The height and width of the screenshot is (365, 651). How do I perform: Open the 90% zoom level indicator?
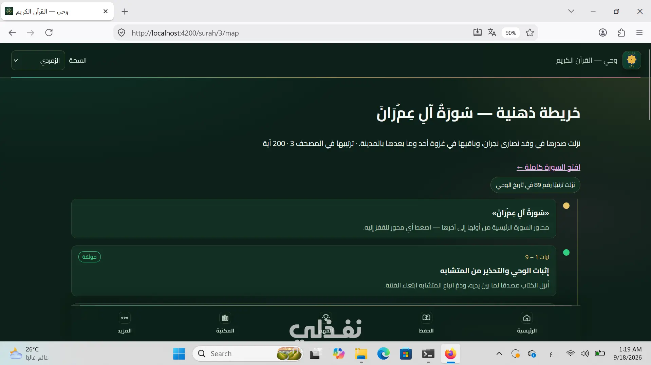(511, 33)
